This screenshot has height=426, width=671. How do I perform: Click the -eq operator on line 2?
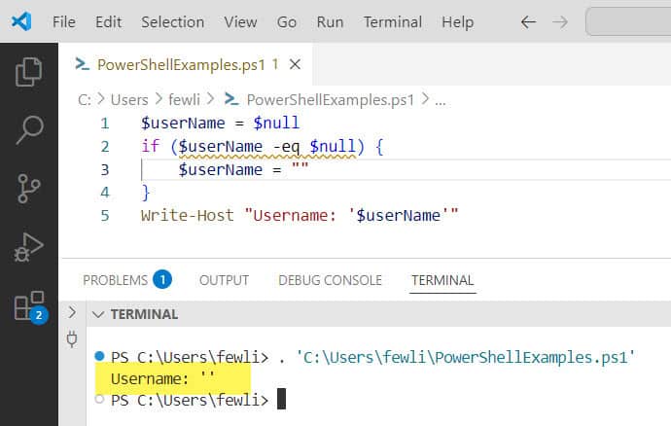point(286,147)
